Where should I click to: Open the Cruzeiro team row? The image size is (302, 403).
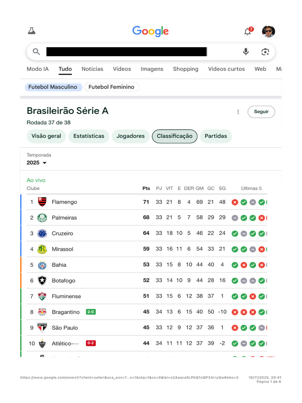click(63, 233)
